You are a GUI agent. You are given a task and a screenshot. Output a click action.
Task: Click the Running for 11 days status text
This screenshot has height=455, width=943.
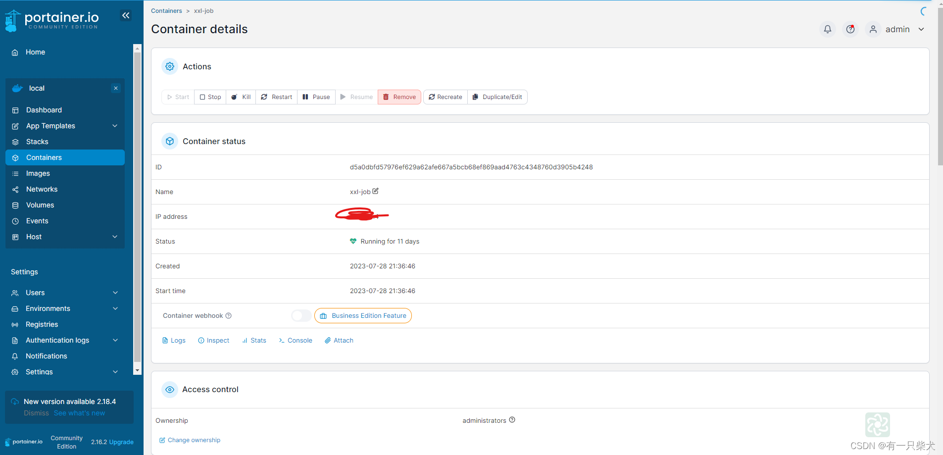click(x=390, y=242)
